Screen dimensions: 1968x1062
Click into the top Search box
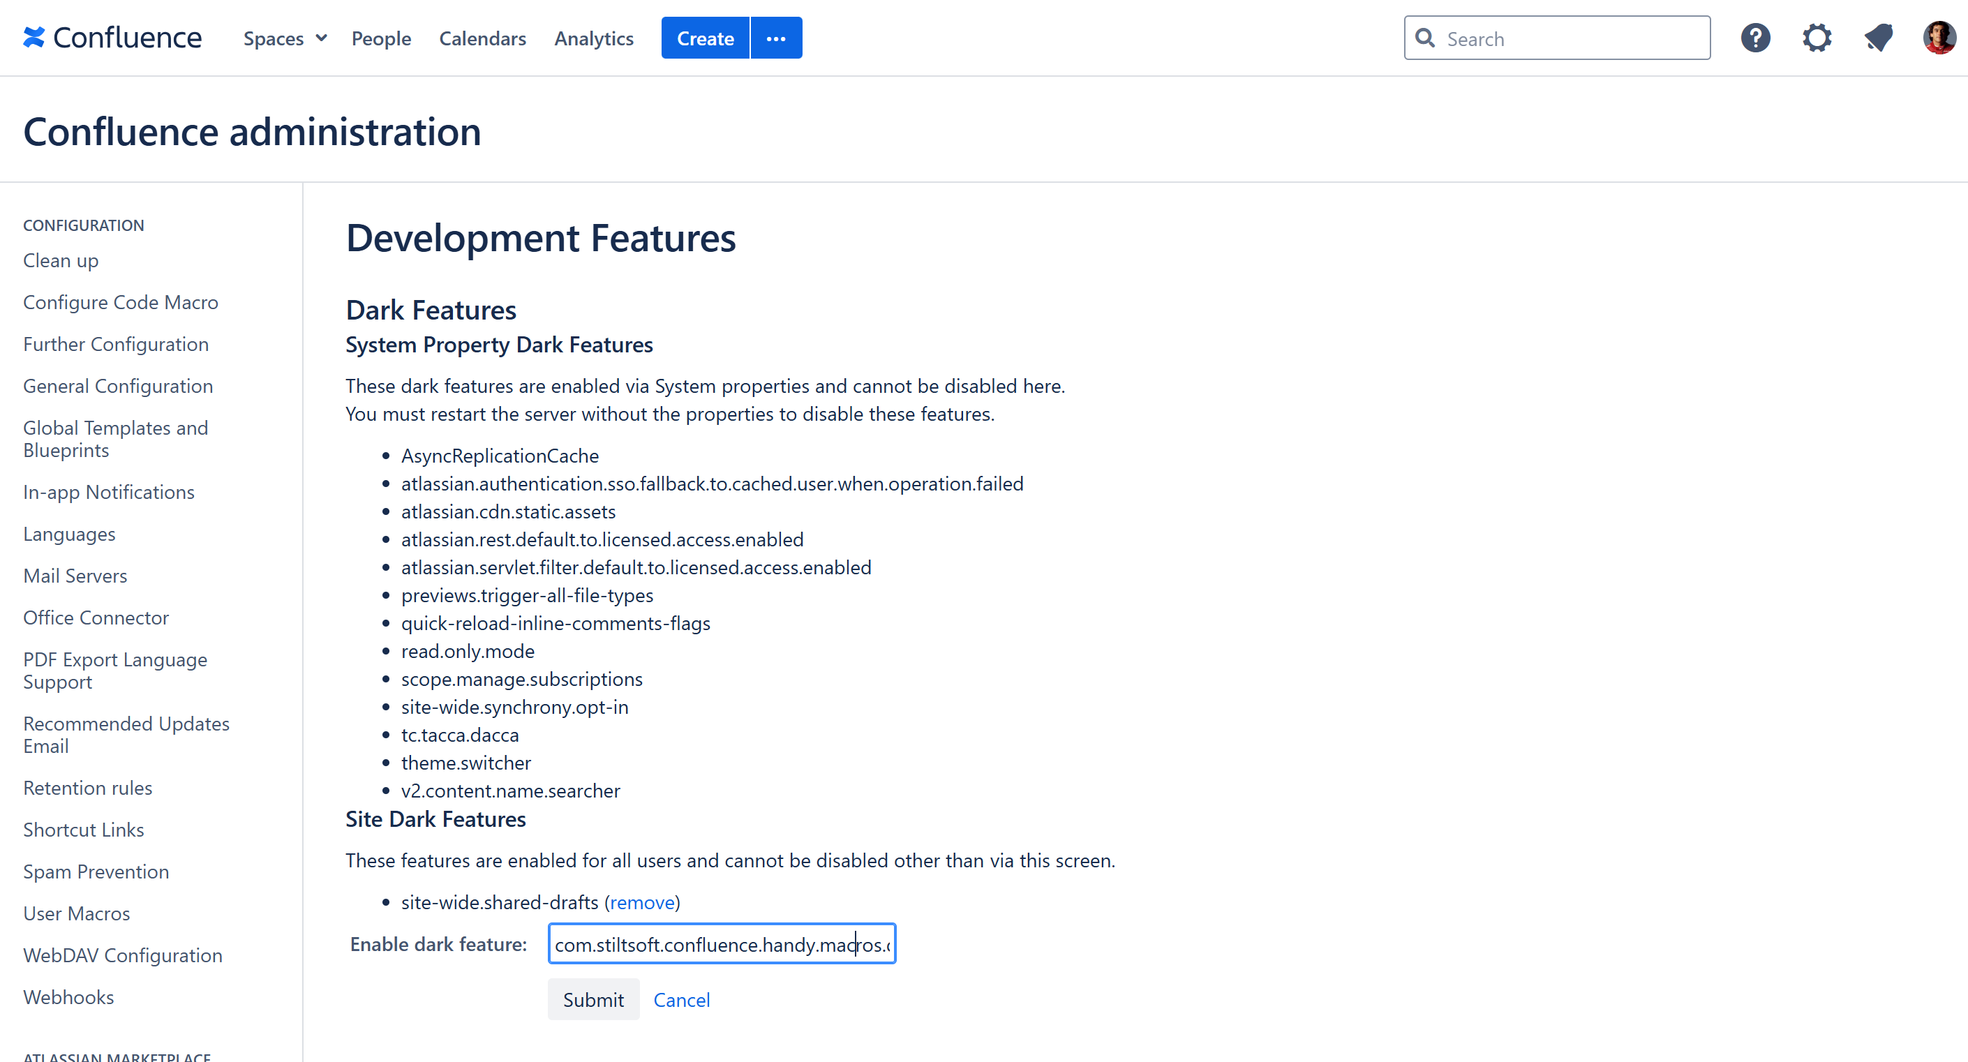[1566, 38]
